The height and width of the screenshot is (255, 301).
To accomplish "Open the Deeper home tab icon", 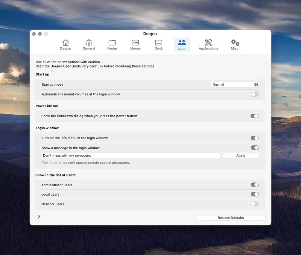I will pos(65,45).
